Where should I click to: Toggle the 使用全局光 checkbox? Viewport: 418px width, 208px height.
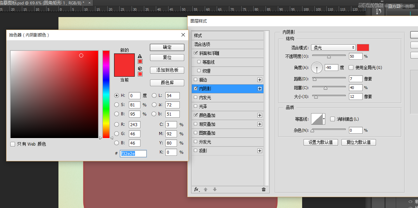351,68
